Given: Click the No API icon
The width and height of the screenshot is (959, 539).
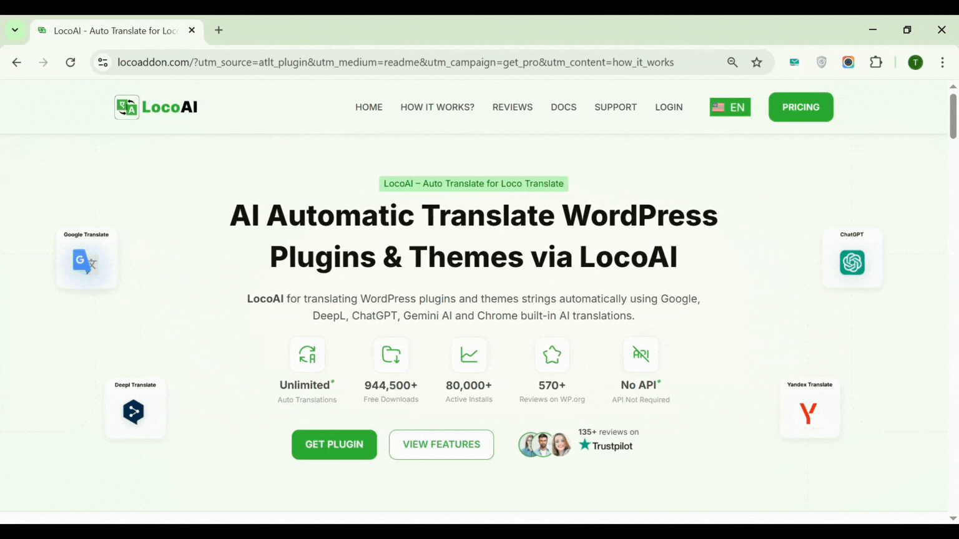Looking at the screenshot, I should pos(641,354).
